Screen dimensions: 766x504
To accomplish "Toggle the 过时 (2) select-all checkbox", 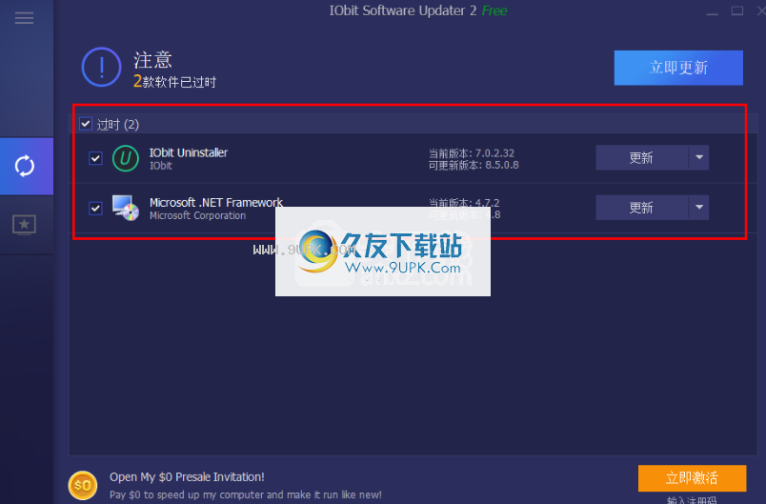I will [86, 124].
